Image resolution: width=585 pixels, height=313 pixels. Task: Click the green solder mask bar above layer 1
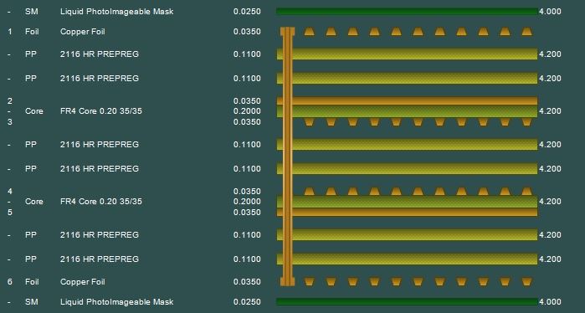pos(407,12)
